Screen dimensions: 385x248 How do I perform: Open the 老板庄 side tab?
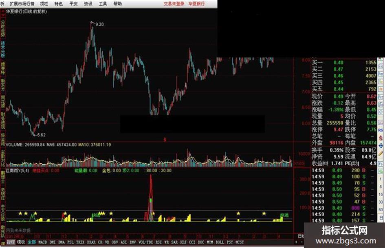tap(3, 194)
